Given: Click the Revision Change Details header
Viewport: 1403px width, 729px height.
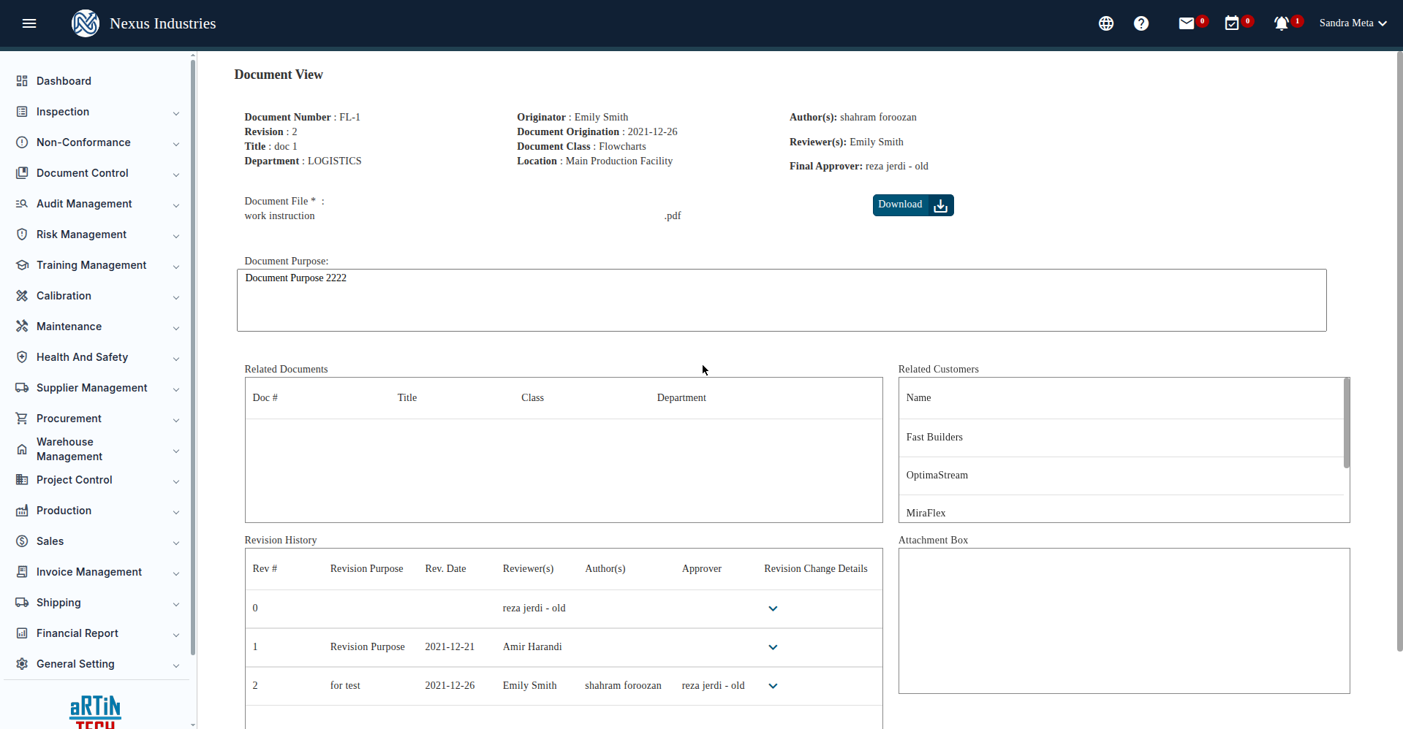Looking at the screenshot, I should click(x=816, y=569).
